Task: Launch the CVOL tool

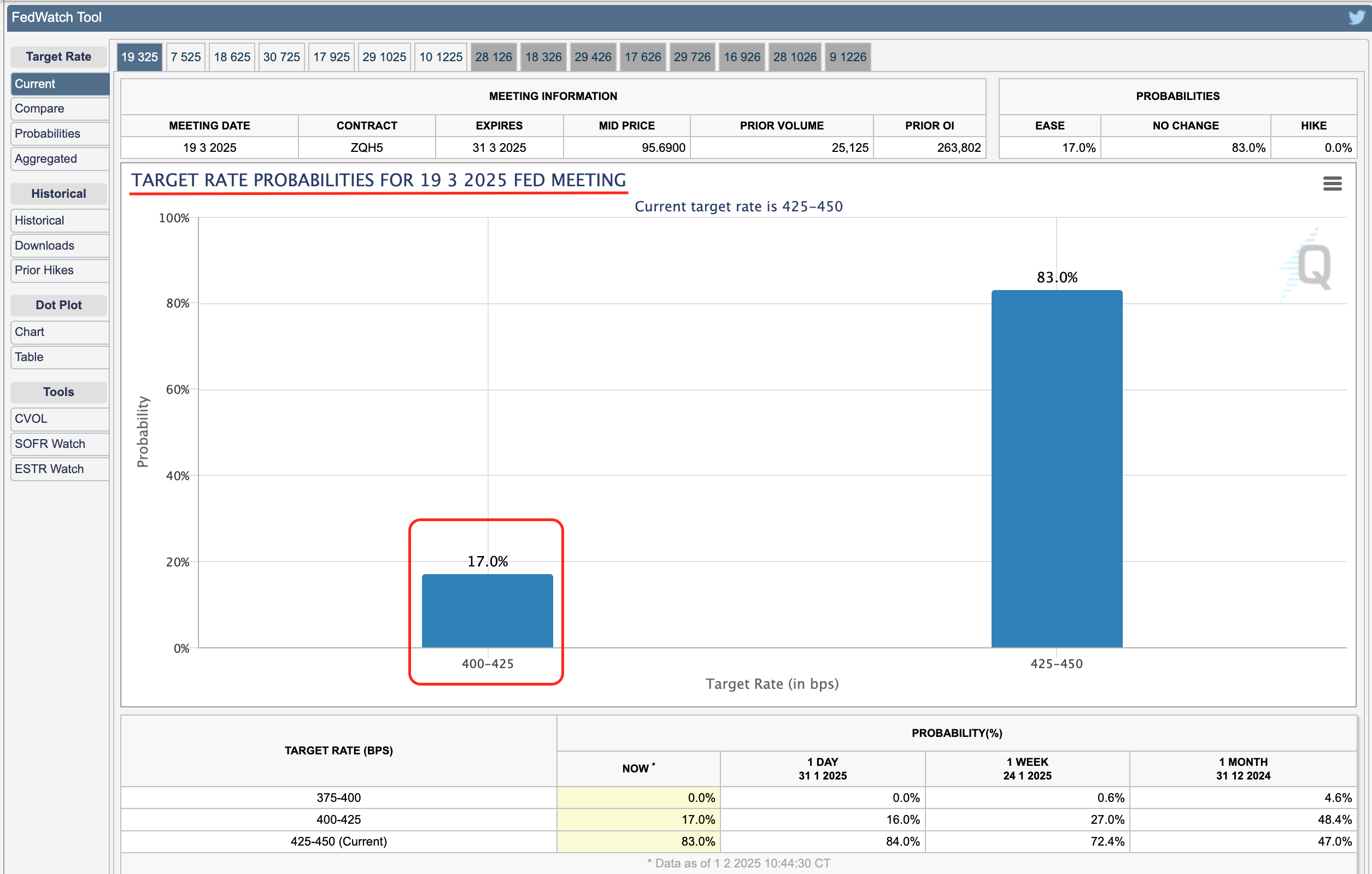Action: [59, 418]
